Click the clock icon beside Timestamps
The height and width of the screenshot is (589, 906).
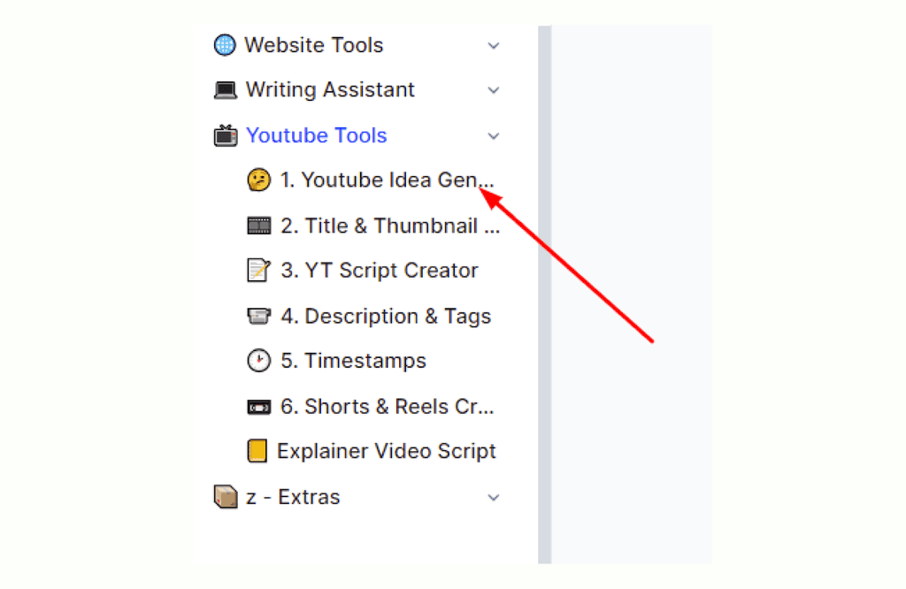(x=257, y=360)
